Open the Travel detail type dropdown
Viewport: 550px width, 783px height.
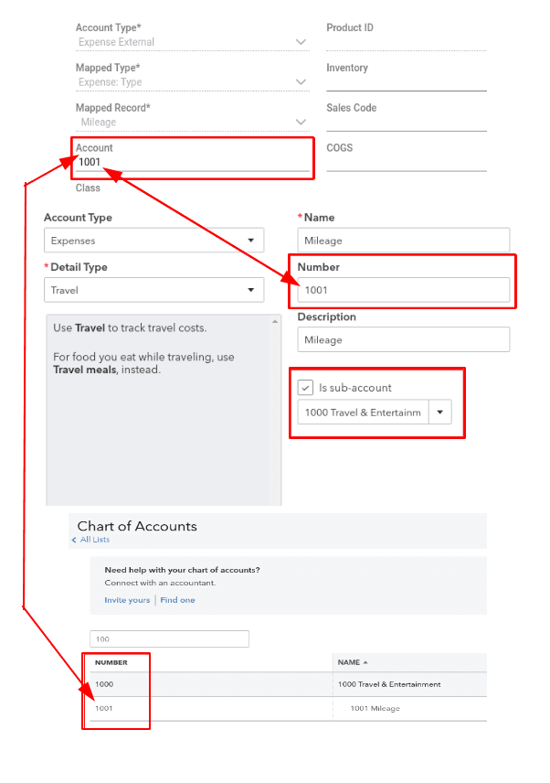pyautogui.click(x=153, y=290)
